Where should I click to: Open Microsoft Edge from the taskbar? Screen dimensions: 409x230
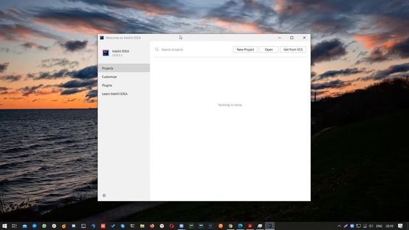point(240,226)
